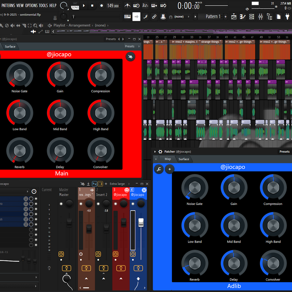Click the wrench settings icon in Adlib Patcher
292x292 pixels.
click(159, 169)
